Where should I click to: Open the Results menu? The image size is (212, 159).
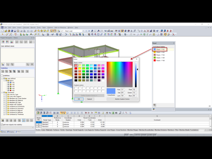pyautogui.click(x=33, y=27)
